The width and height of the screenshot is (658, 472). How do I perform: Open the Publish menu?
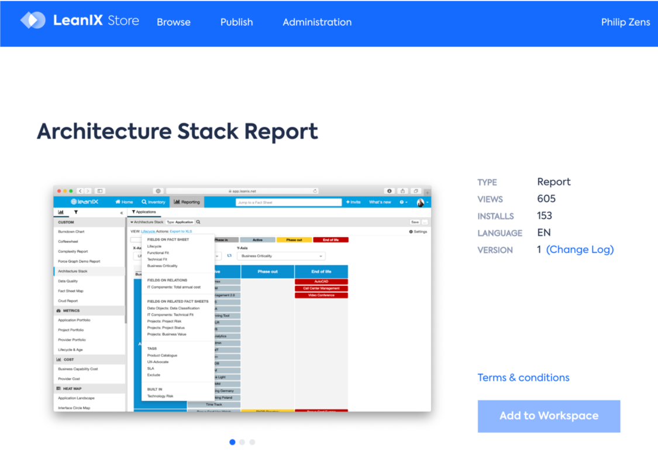(237, 22)
